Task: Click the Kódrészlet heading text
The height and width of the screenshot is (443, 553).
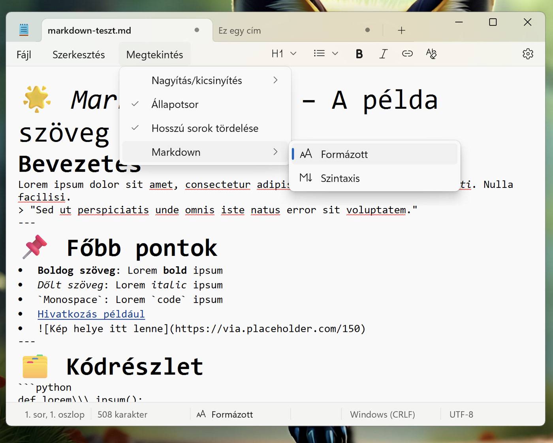Action: pos(135,367)
